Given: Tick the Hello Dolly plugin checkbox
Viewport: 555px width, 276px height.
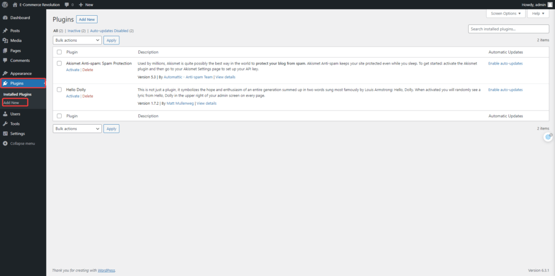Looking at the screenshot, I should (x=60, y=89).
